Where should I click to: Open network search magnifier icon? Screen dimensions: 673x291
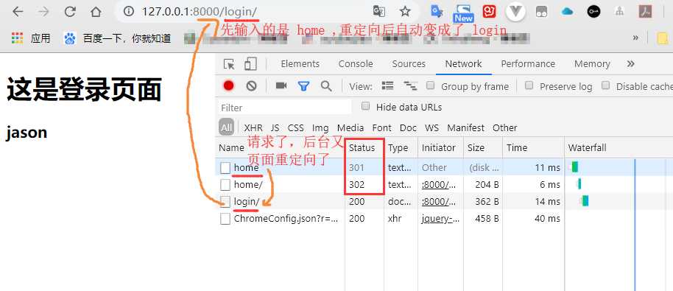coord(326,86)
